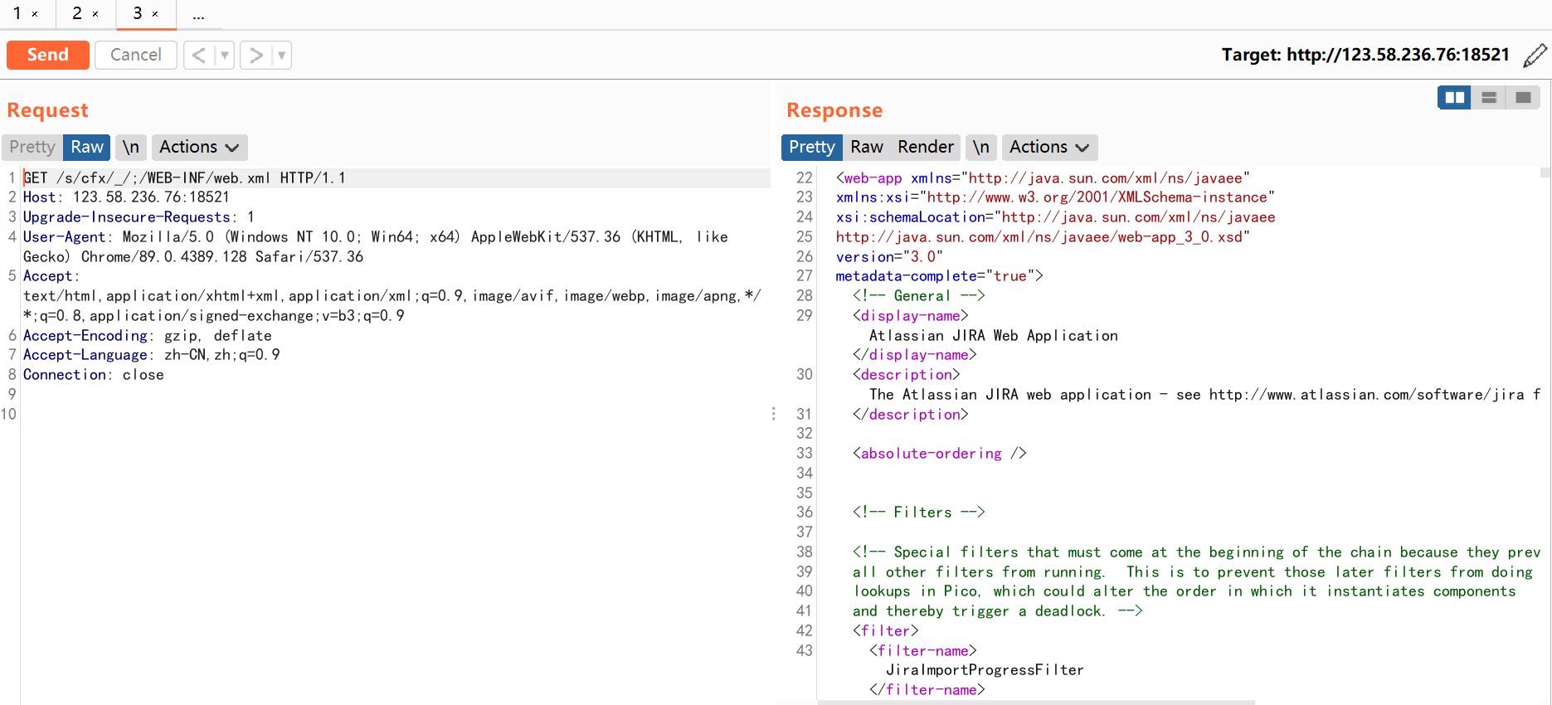Toggle non-printable characters in Request
The height and width of the screenshot is (705, 1552).
pyautogui.click(x=131, y=147)
